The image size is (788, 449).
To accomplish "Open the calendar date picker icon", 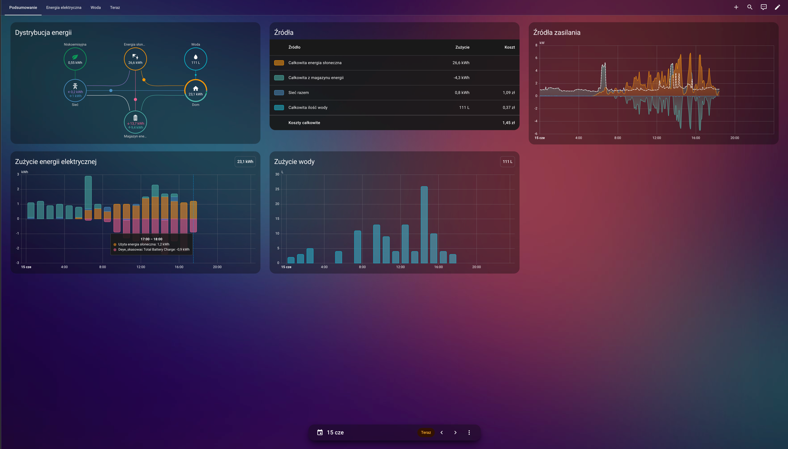I will (320, 432).
